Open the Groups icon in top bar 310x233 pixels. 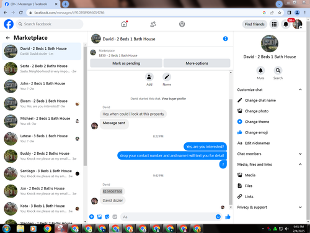pyautogui.click(x=182, y=24)
